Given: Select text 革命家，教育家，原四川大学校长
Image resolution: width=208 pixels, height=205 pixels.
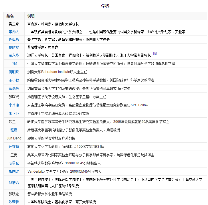Looking at the screenshot, I should coord(53,24).
